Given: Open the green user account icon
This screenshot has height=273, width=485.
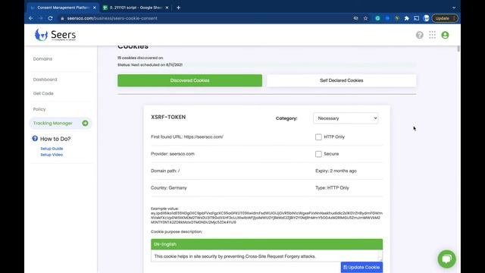Looking at the screenshot, I should coord(445,35).
